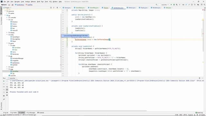Open the Messages tool window button
Screen dimensions: 206x116
coord(31,113)
